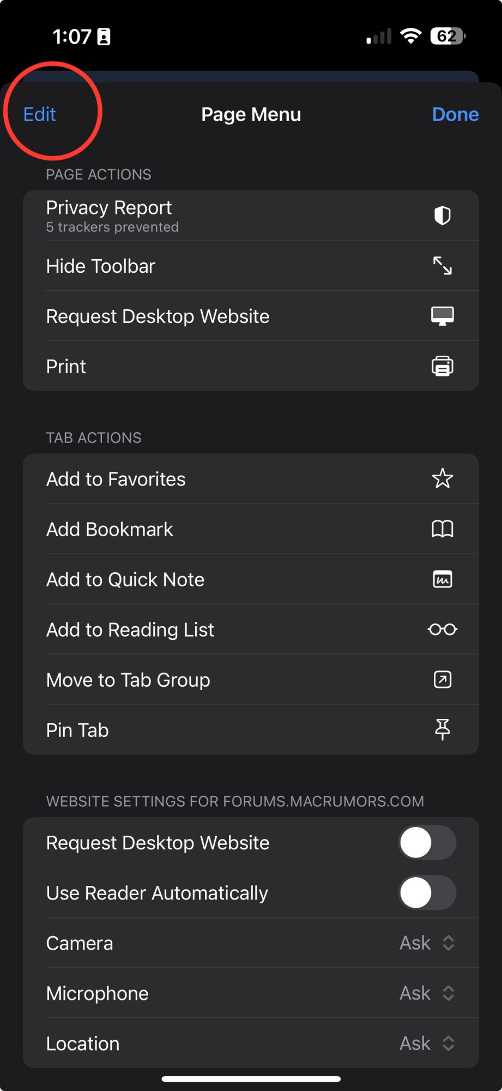Tap the Edit button in Page Menu
The height and width of the screenshot is (1091, 502).
coord(40,115)
